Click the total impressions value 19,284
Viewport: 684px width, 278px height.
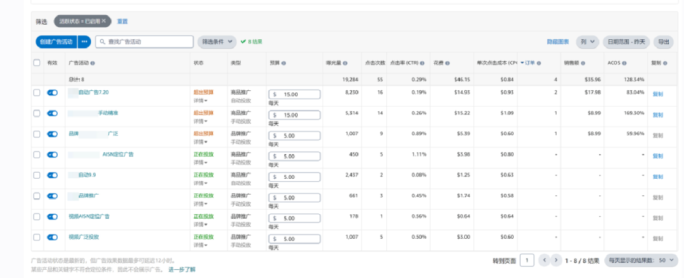coord(351,80)
